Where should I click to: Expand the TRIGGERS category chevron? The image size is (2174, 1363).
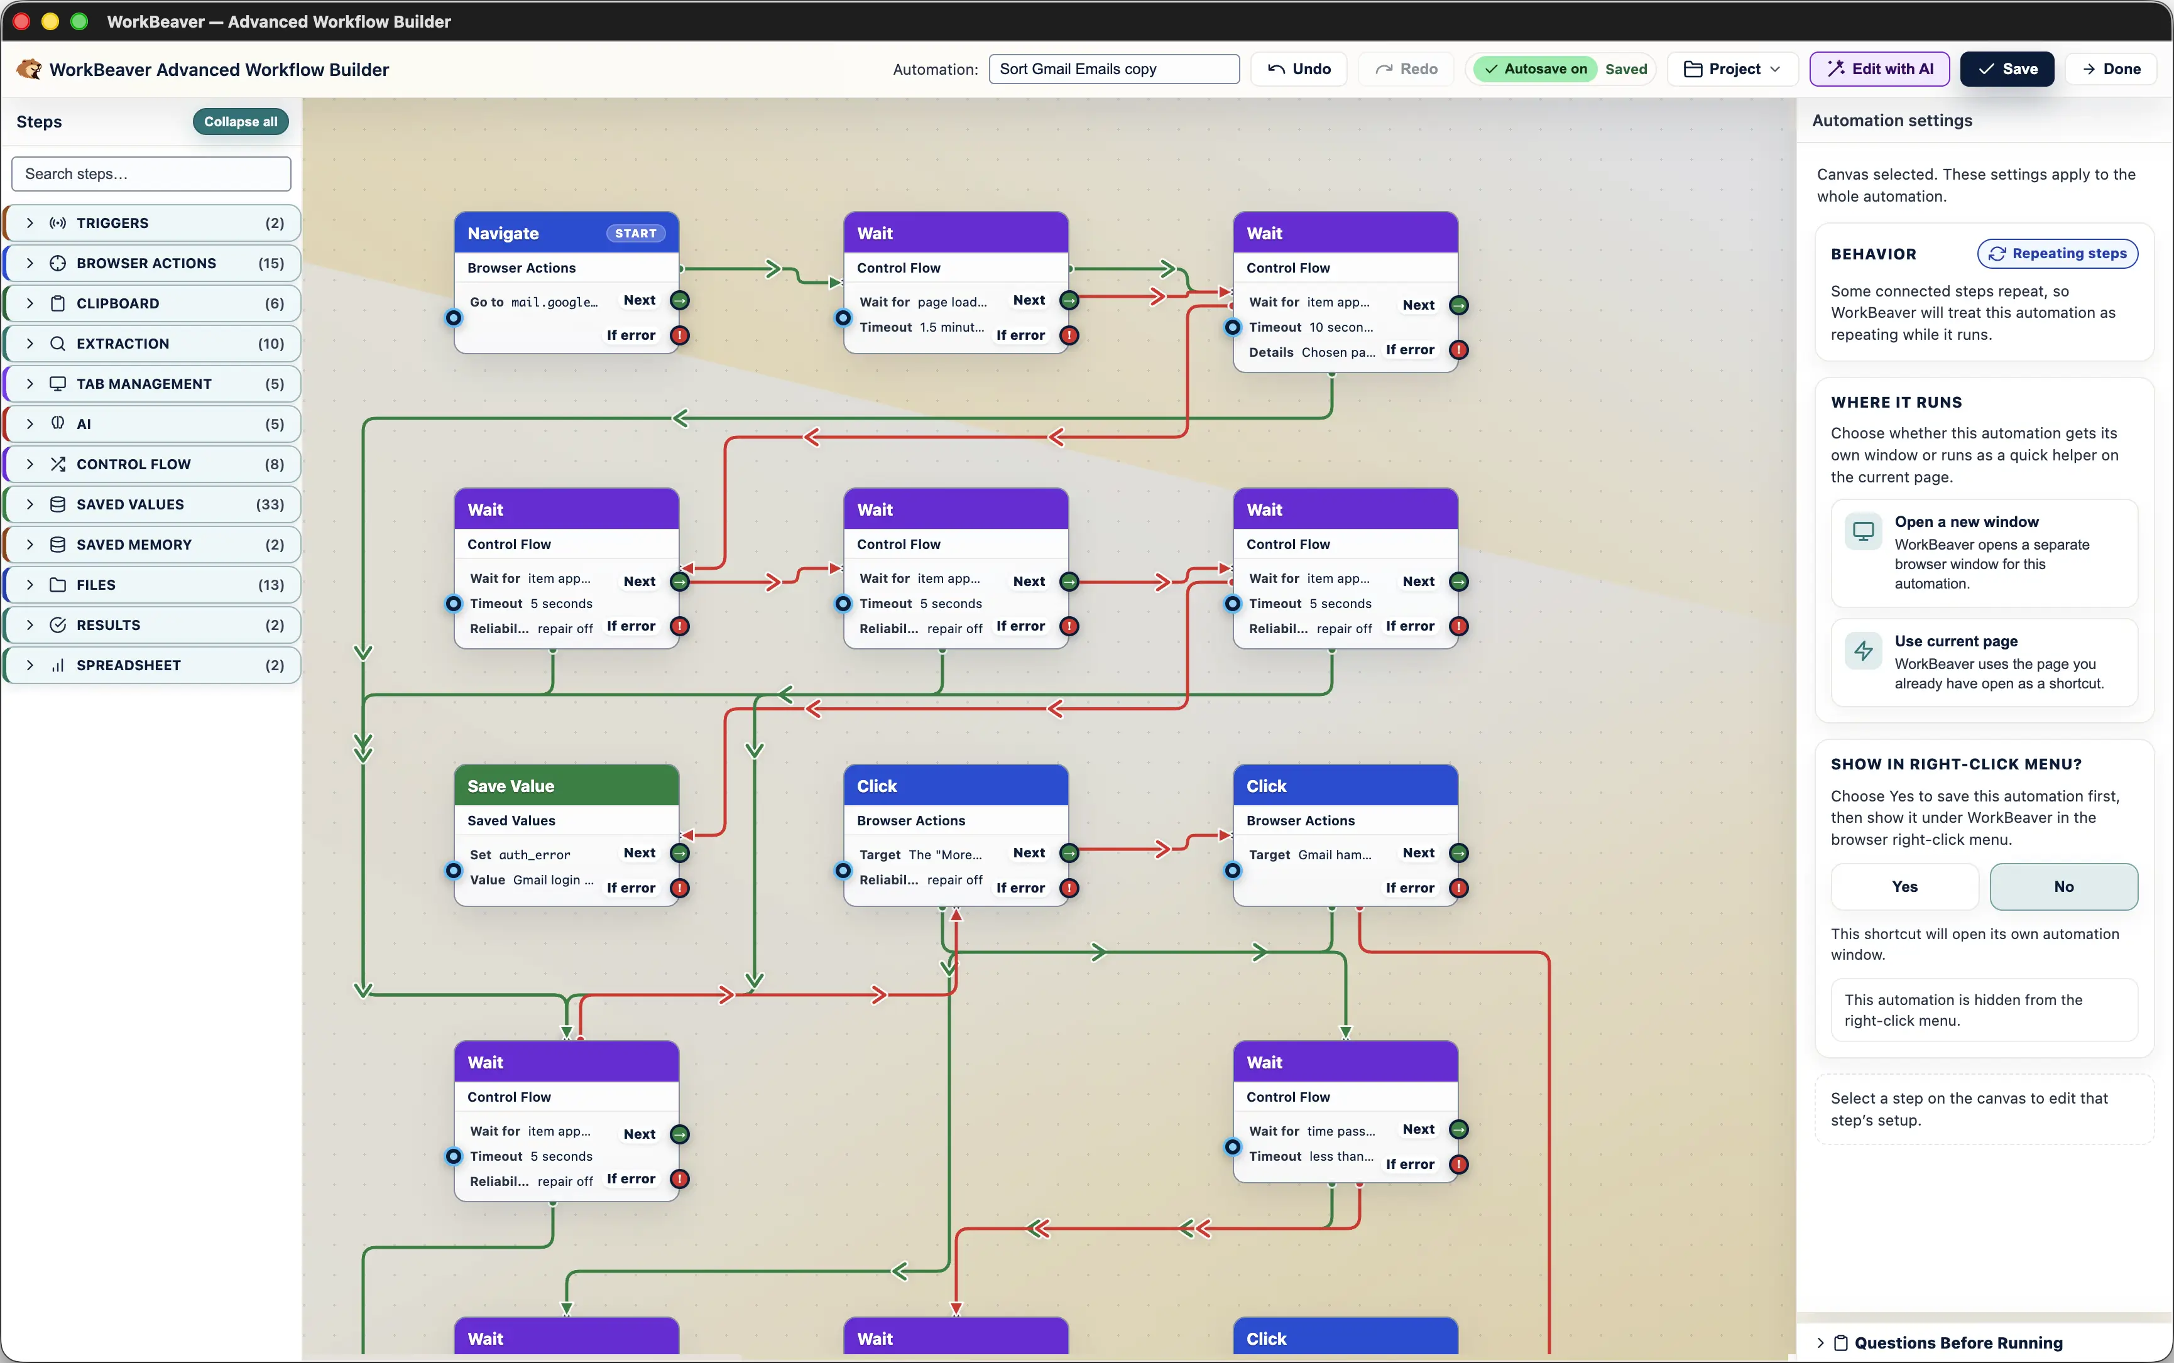pos(30,222)
